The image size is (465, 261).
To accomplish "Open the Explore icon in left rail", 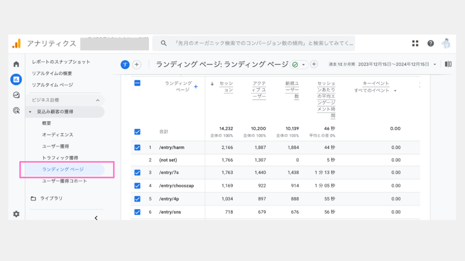I will coord(16,95).
